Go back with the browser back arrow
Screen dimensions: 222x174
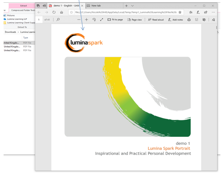click(39, 12)
